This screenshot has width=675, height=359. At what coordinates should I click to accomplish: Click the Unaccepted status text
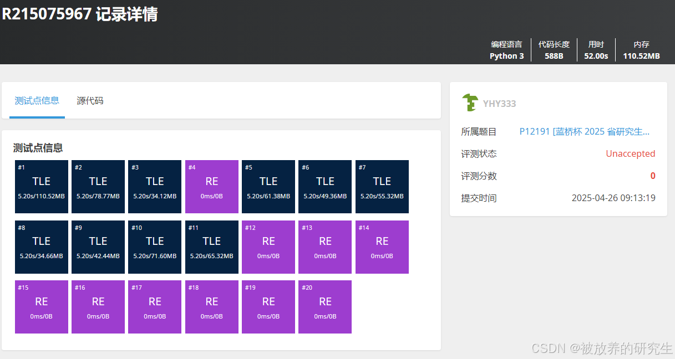click(x=630, y=153)
